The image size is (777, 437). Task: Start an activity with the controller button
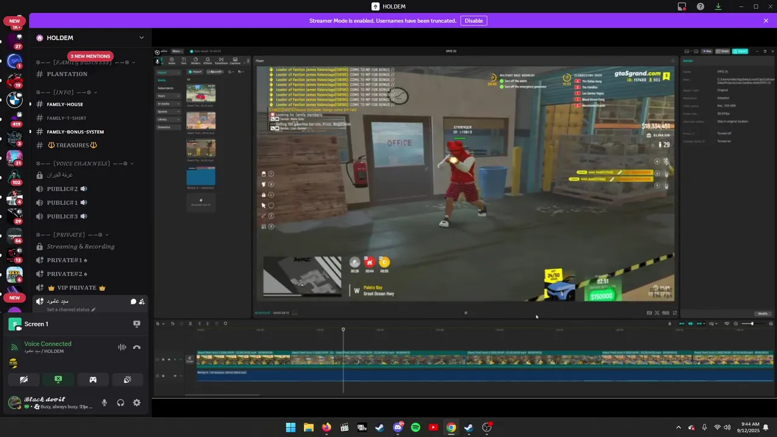pyautogui.click(x=93, y=379)
